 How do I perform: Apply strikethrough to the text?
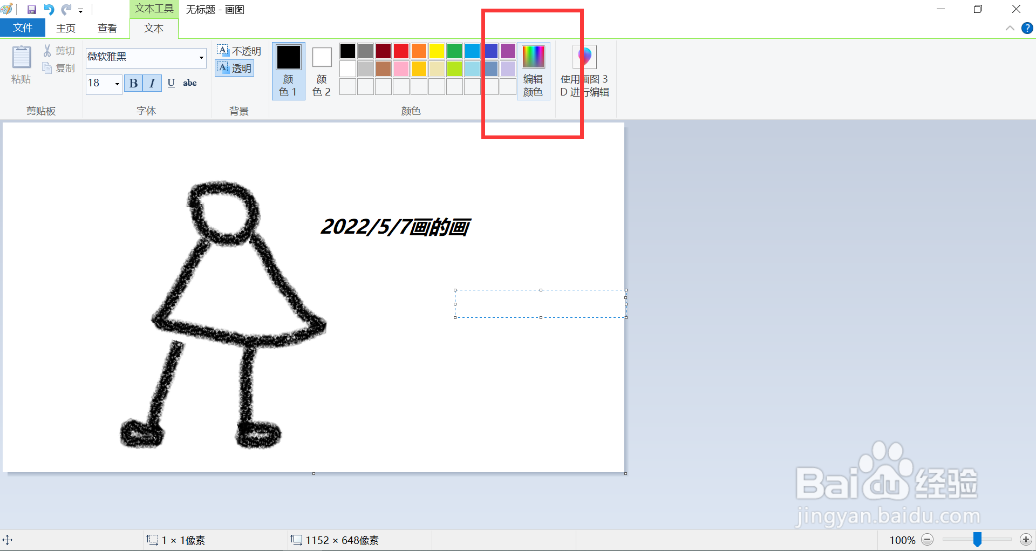[189, 83]
